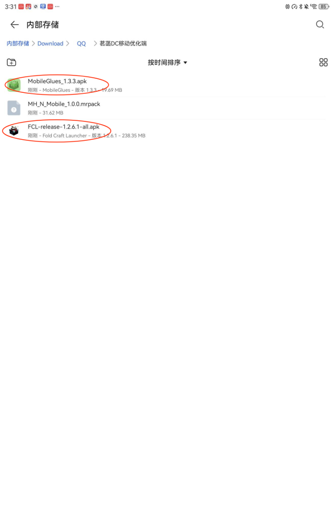Click chevron after Download breadcrumb

(x=67, y=43)
